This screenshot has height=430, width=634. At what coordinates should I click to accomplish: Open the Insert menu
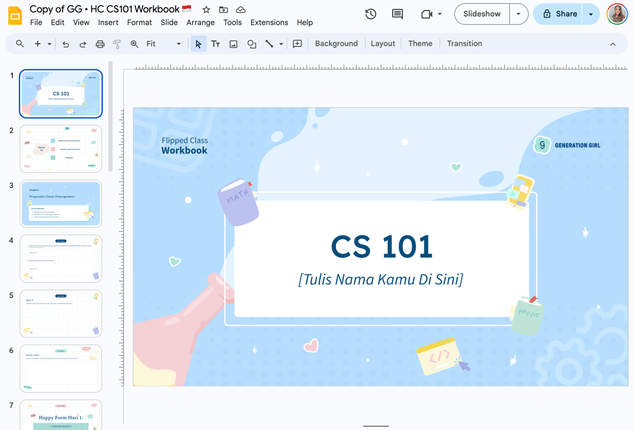click(x=108, y=22)
